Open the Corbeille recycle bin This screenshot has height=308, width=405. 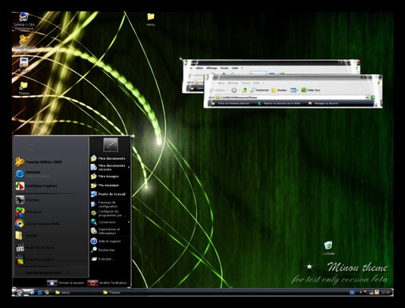pos(328,248)
